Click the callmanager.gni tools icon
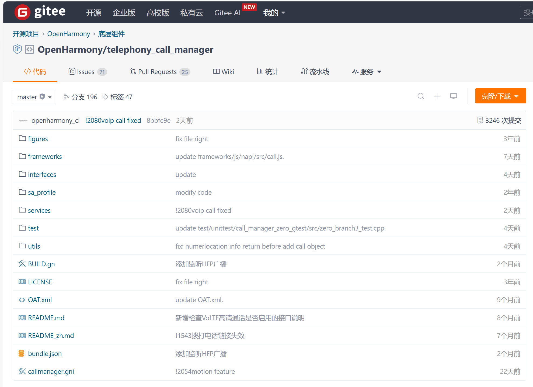The image size is (533, 387). (x=22, y=371)
